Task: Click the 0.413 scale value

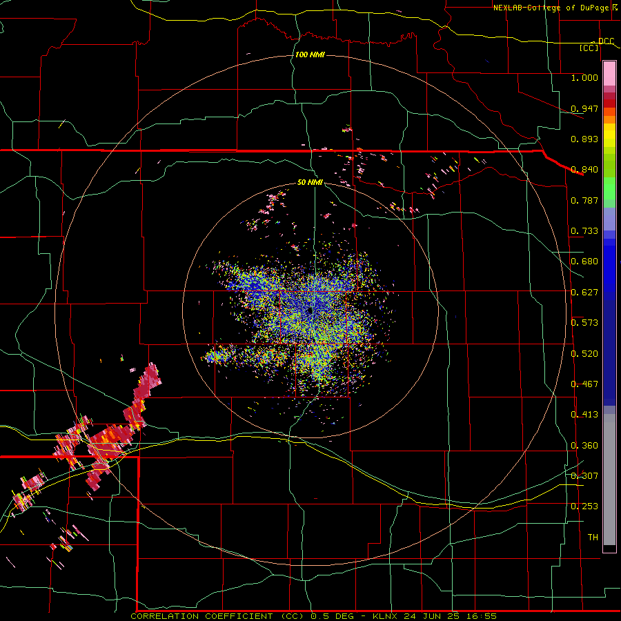Action: (x=584, y=415)
